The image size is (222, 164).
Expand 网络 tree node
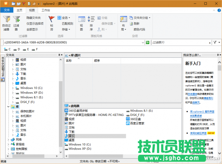[x=8, y=140]
